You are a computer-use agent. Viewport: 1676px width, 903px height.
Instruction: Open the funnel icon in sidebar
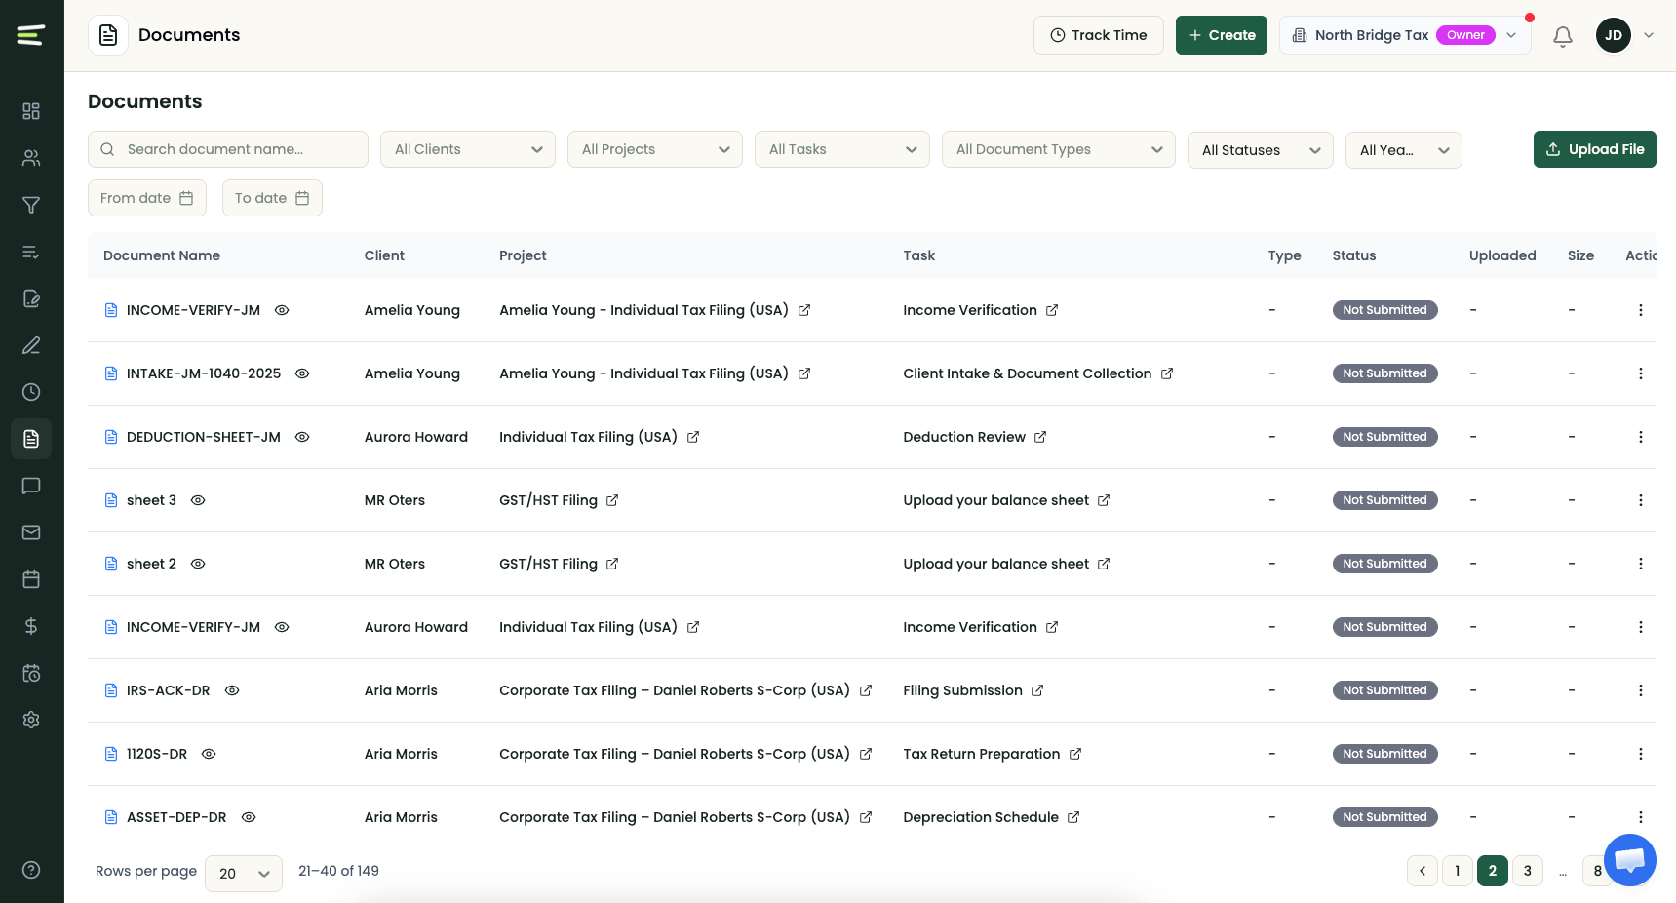tap(31, 205)
